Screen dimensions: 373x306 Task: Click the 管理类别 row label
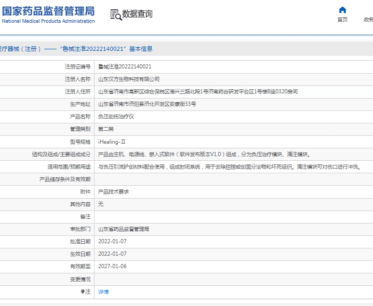point(80,129)
